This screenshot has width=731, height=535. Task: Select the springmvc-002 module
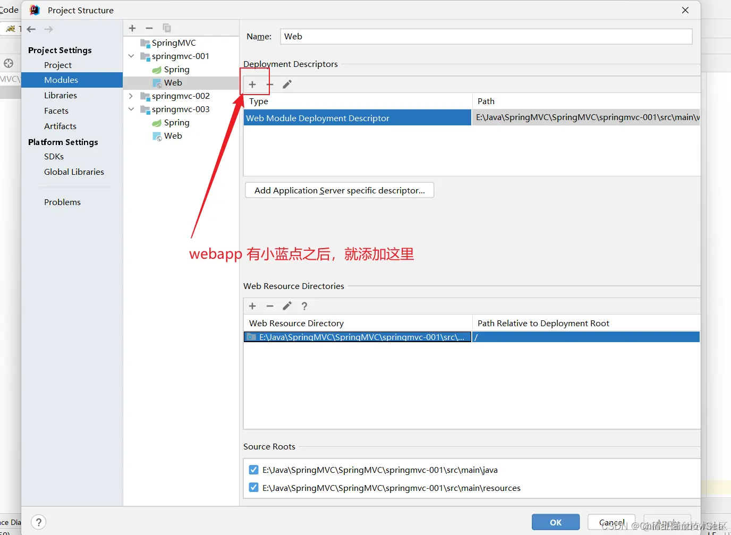coord(175,96)
